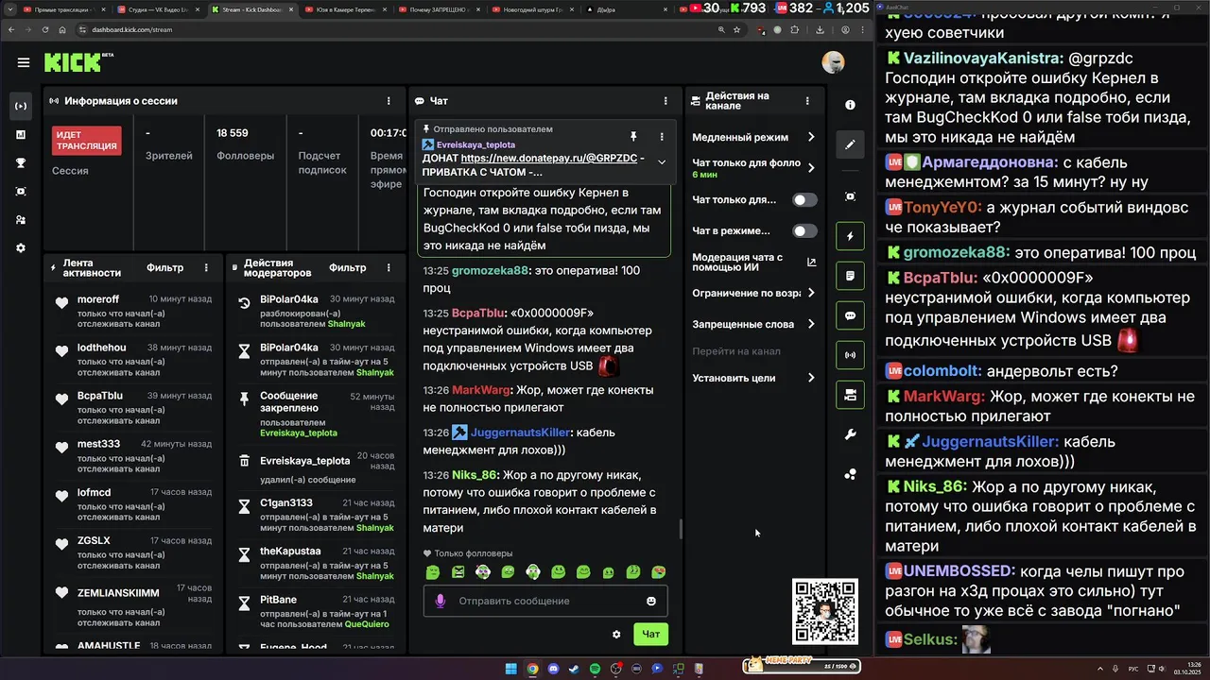Bookmark page with the star icon
This screenshot has height=680, width=1210.
tap(736, 29)
